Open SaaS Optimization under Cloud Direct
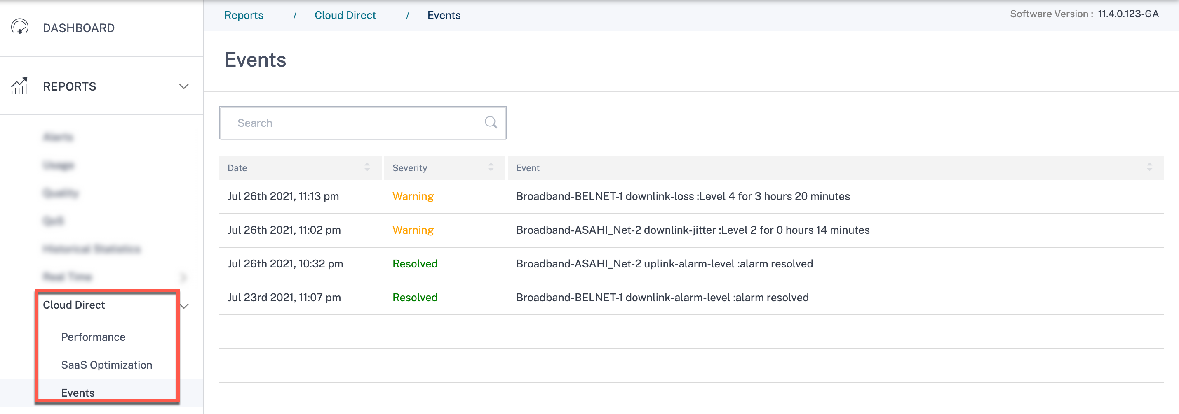 (x=106, y=365)
